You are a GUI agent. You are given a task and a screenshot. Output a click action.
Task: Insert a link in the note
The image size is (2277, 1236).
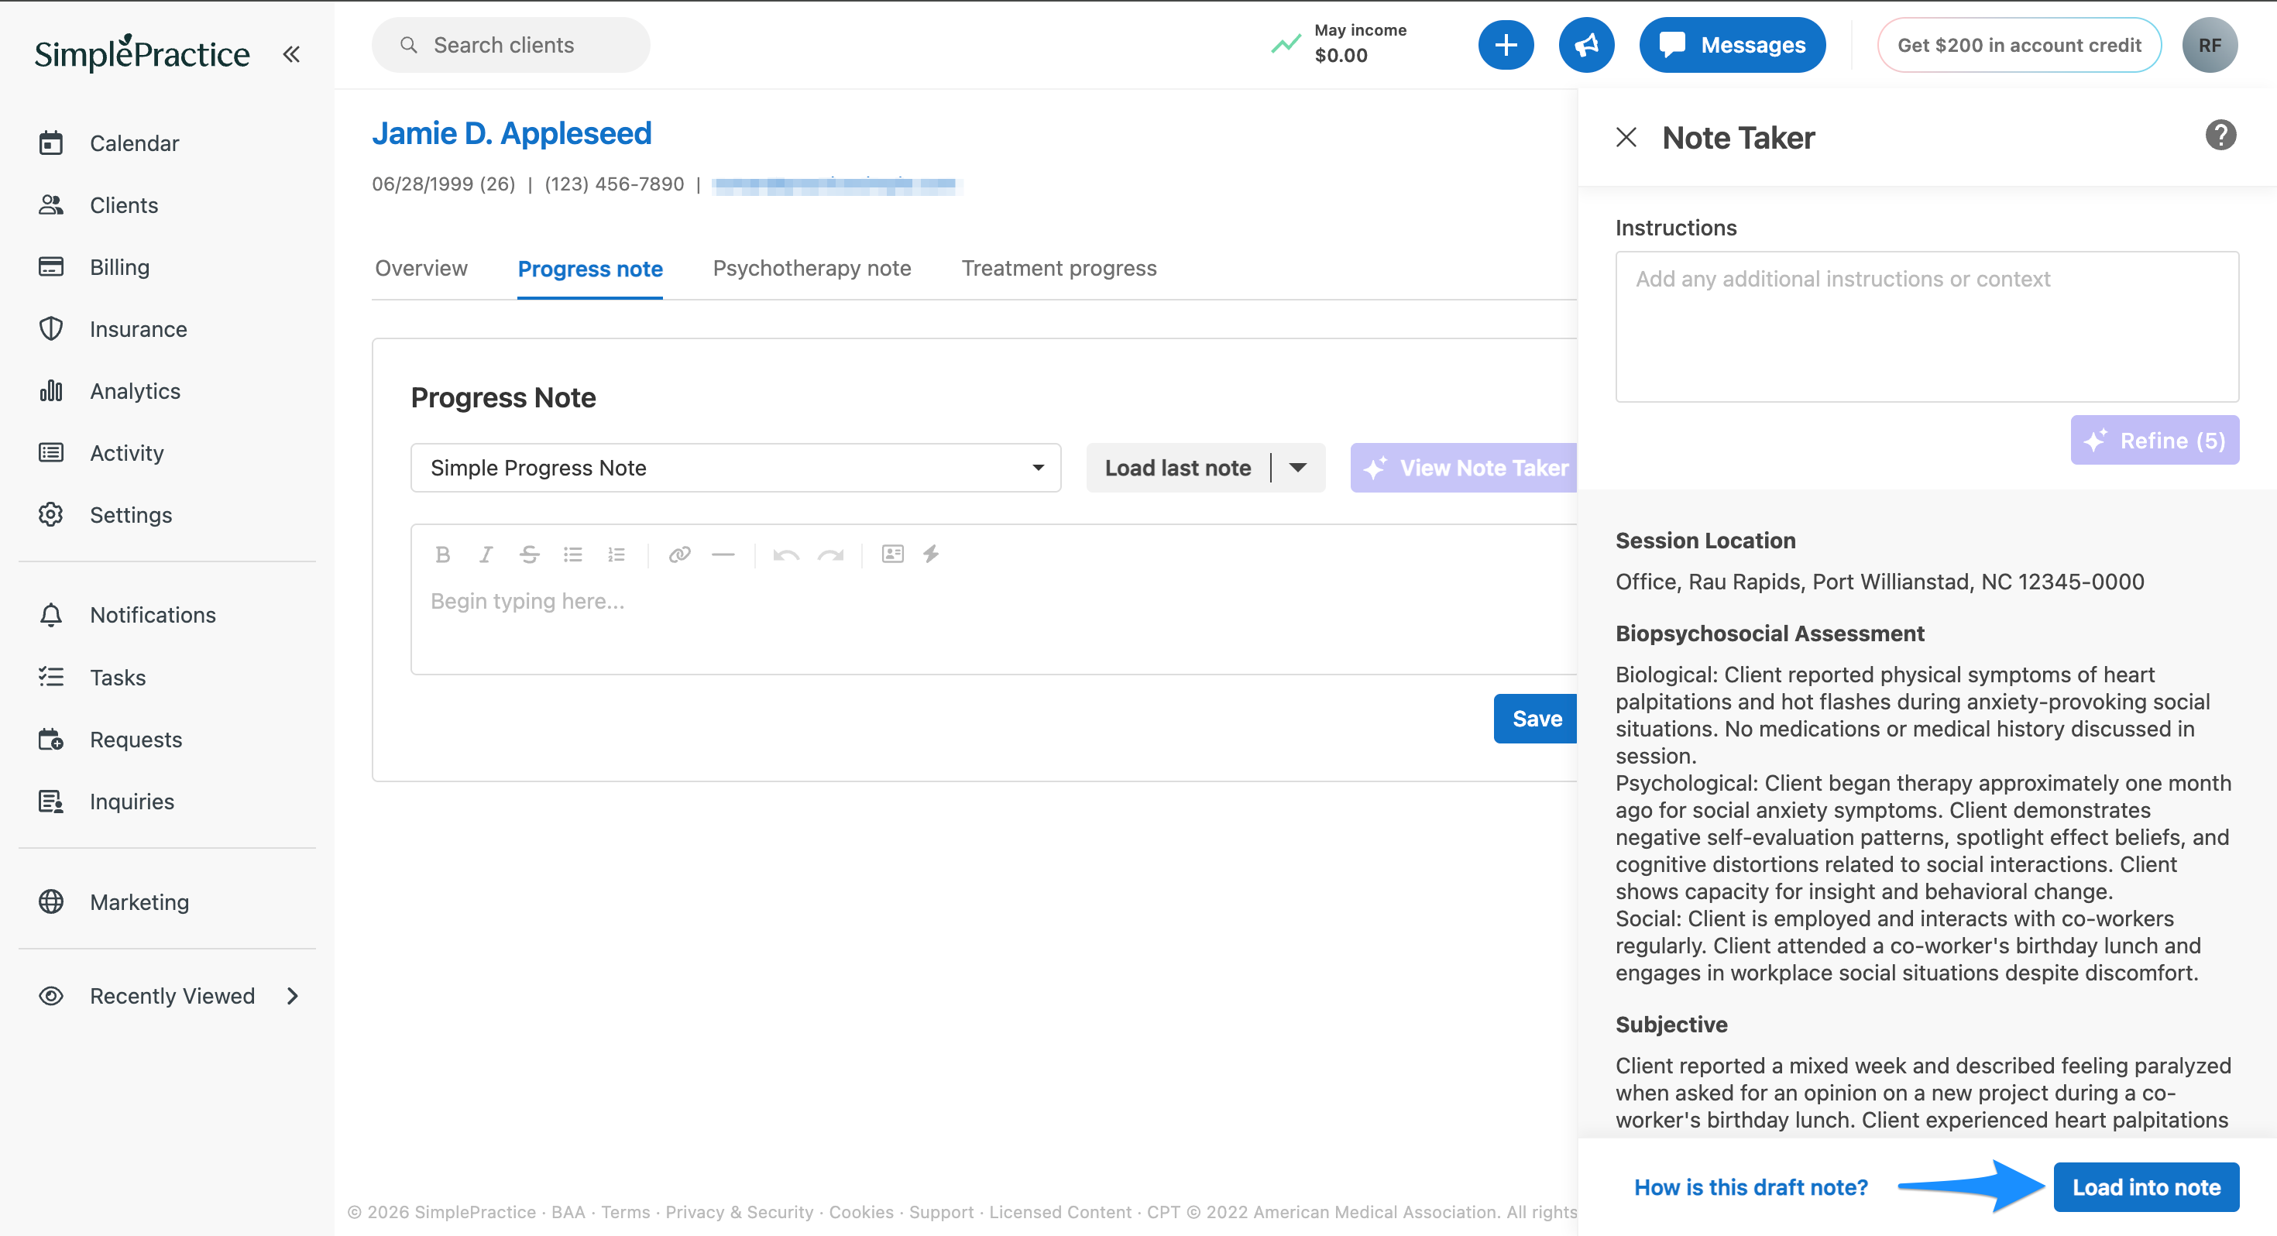point(679,554)
